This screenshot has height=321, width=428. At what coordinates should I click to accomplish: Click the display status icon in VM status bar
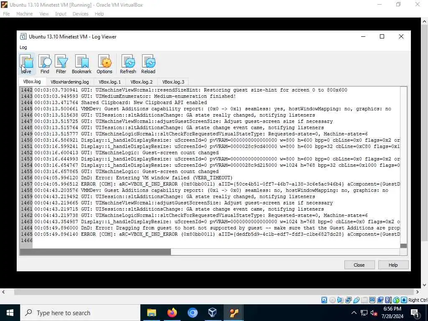pyautogui.click(x=372, y=300)
